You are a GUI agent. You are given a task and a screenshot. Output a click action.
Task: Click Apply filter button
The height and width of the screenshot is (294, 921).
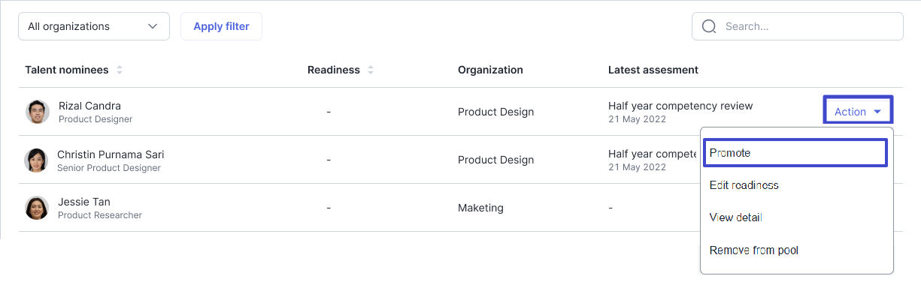pyautogui.click(x=221, y=26)
